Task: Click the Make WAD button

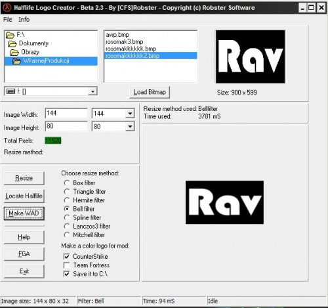Action: (24, 213)
